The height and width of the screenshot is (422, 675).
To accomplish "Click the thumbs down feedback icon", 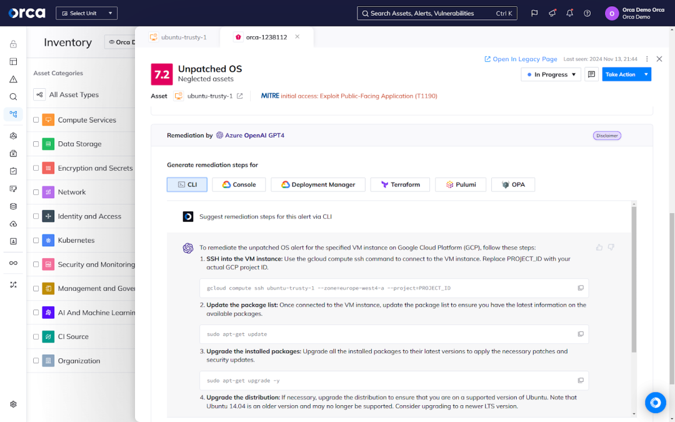I will click(x=611, y=248).
